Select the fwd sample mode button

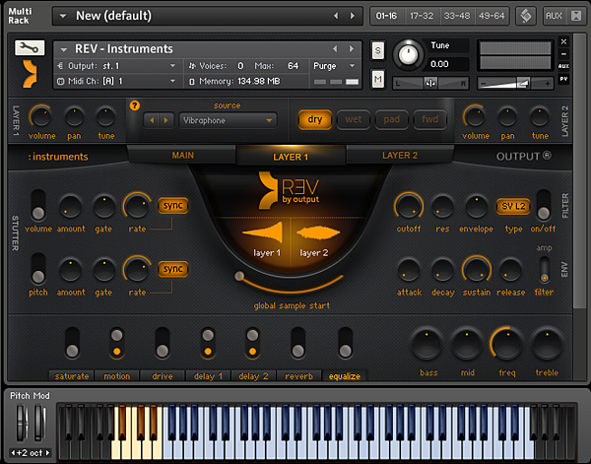(430, 119)
